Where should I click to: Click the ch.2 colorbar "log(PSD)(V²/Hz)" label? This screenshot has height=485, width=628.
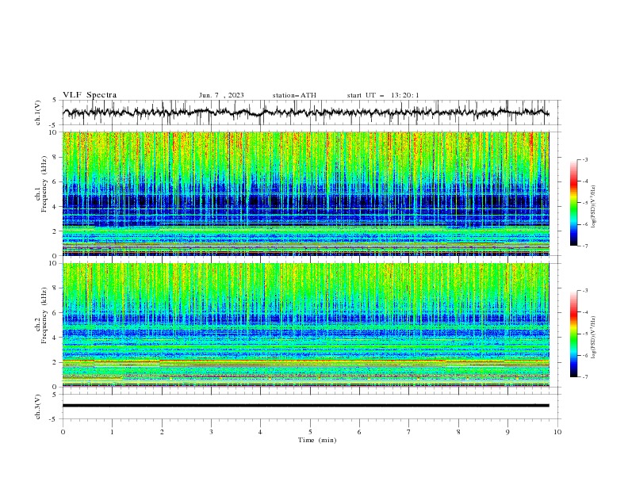coord(594,338)
